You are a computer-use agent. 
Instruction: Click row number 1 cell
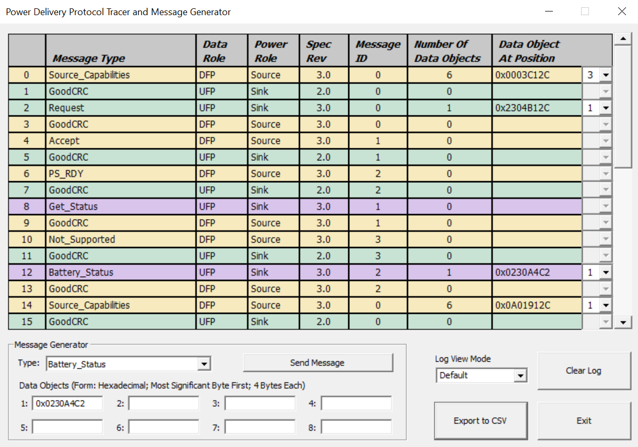pos(27,91)
